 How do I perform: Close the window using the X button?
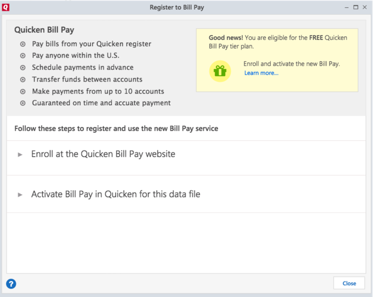coord(365,7)
